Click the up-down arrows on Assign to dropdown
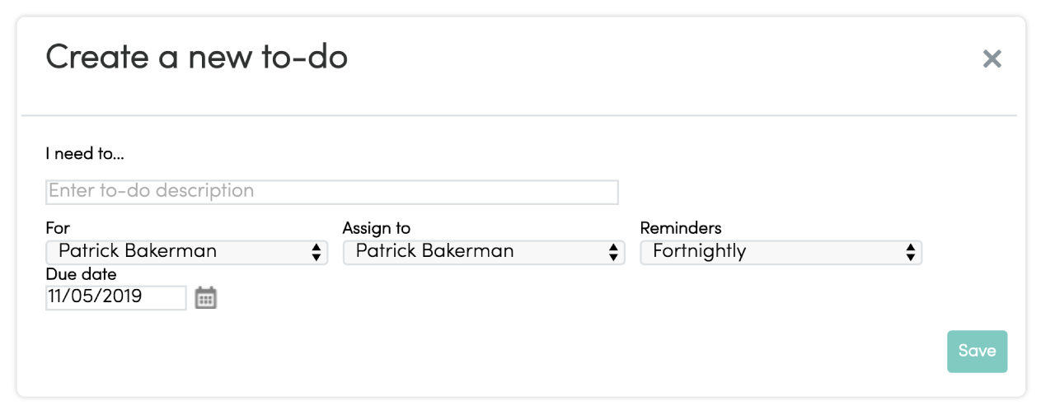The width and height of the screenshot is (1041, 415). [613, 252]
